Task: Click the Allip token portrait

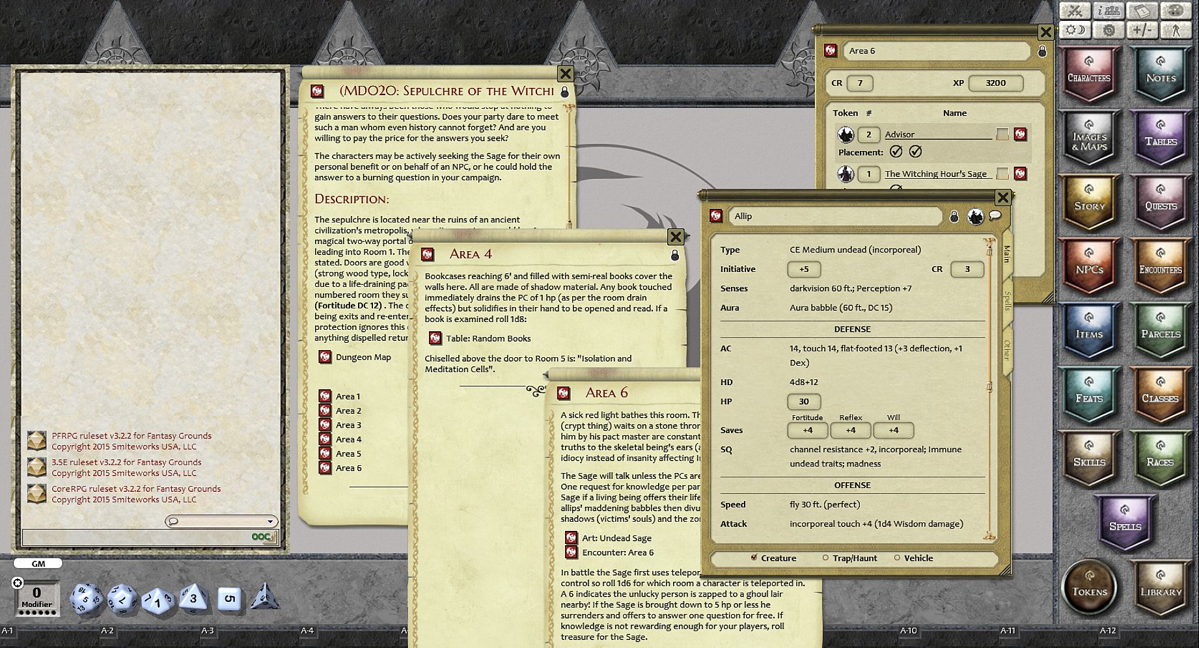Action: (975, 216)
